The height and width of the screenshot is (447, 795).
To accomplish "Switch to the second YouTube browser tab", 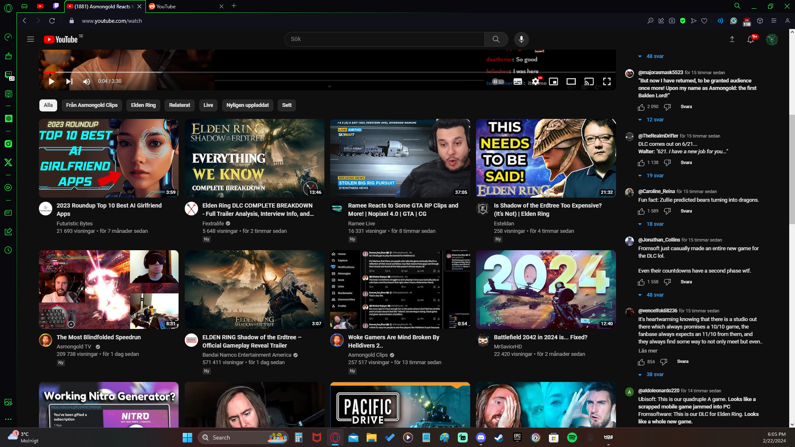I will pos(182,6).
